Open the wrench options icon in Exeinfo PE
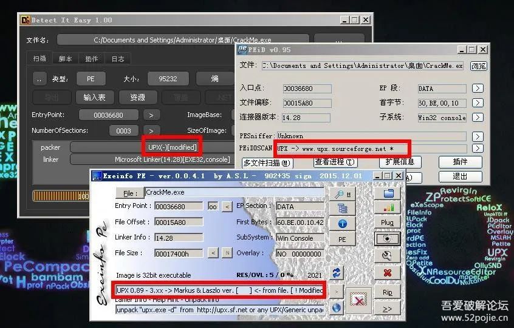The image size is (514, 328). tap(387, 255)
